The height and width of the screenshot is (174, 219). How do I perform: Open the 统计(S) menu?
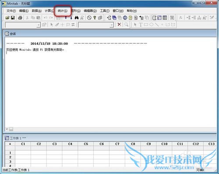pos(63,11)
